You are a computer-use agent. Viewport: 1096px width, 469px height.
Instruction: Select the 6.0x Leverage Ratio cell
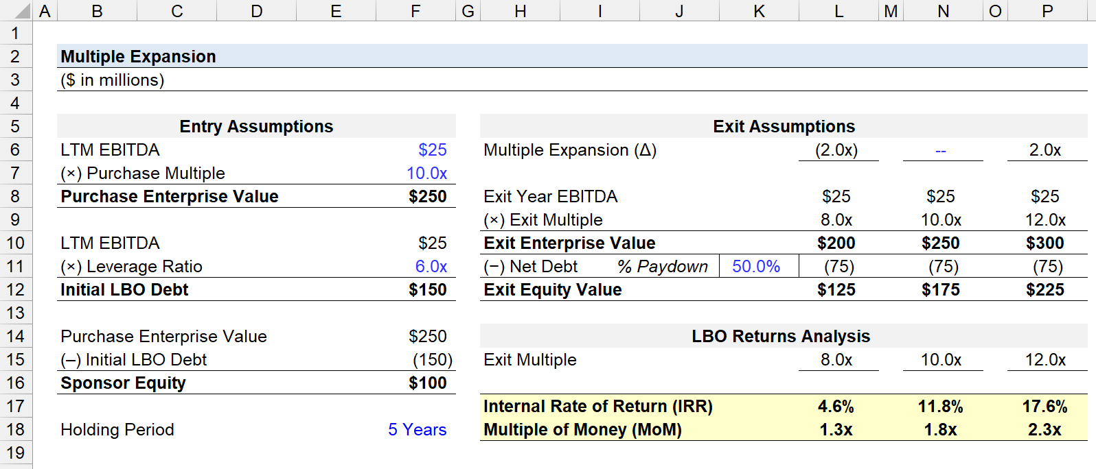pyautogui.click(x=415, y=266)
